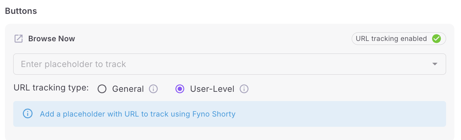Select the General radio button
This screenshot has height=140, width=461.
point(102,89)
